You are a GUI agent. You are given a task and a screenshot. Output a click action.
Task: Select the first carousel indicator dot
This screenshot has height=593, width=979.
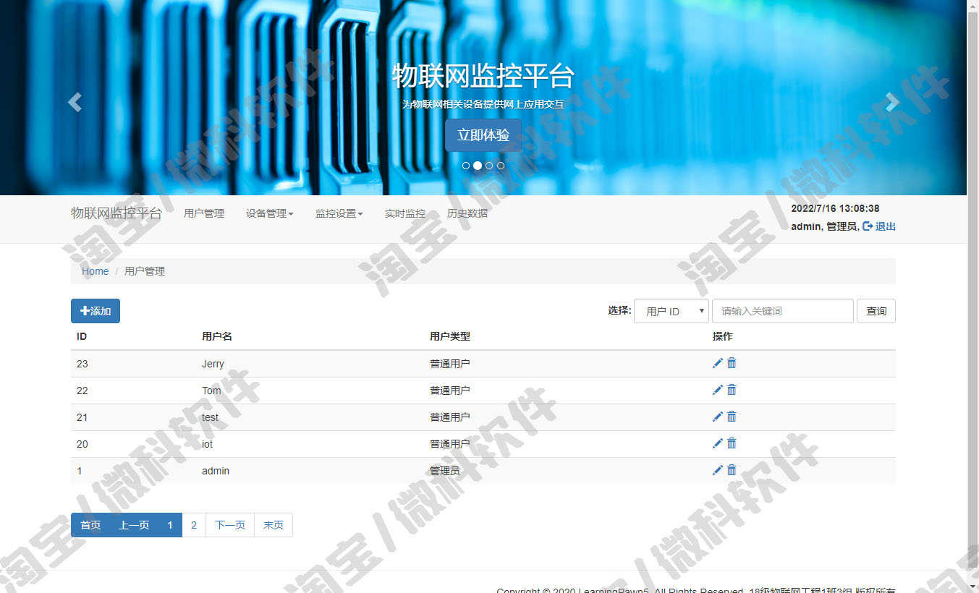(x=466, y=166)
